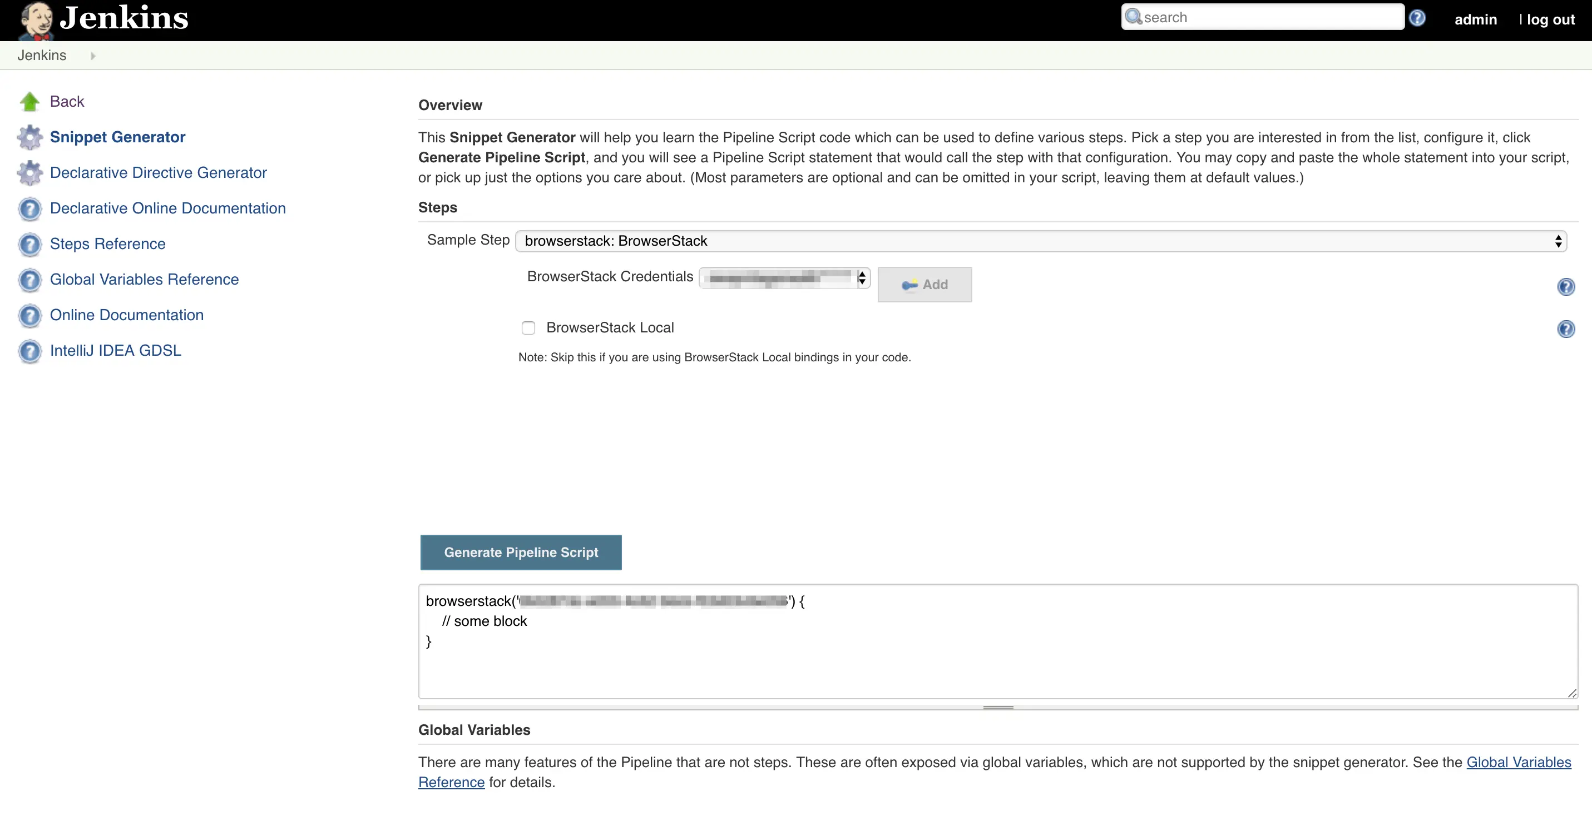The height and width of the screenshot is (816, 1592).
Task: Click the search help icon in the header
Action: point(1416,18)
